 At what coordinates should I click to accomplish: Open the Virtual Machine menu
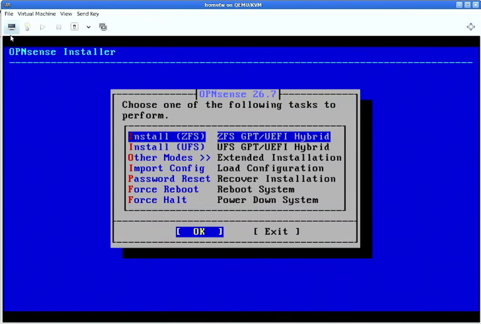[36, 14]
